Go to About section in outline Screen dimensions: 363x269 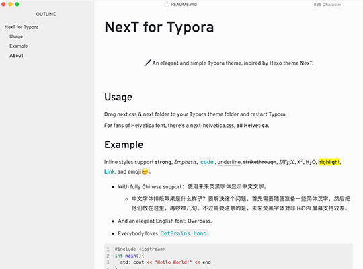click(16, 56)
